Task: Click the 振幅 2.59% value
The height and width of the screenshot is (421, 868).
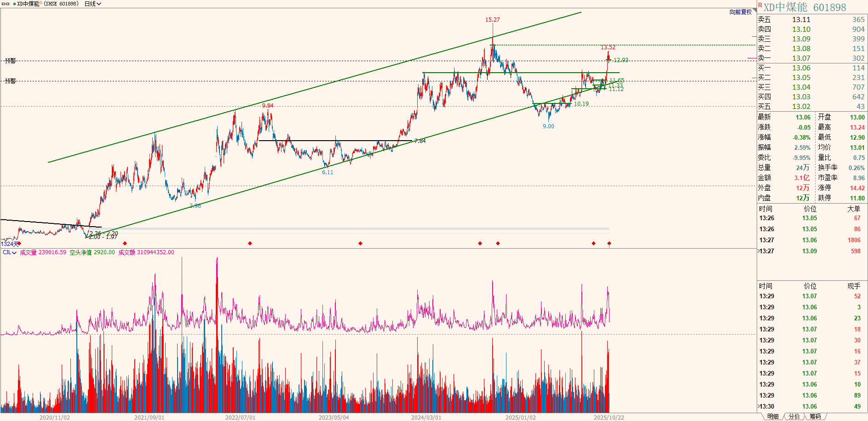Action: tap(803, 148)
